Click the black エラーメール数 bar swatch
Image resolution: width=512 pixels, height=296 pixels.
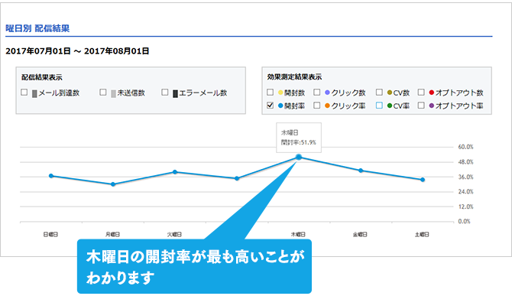[175, 94]
